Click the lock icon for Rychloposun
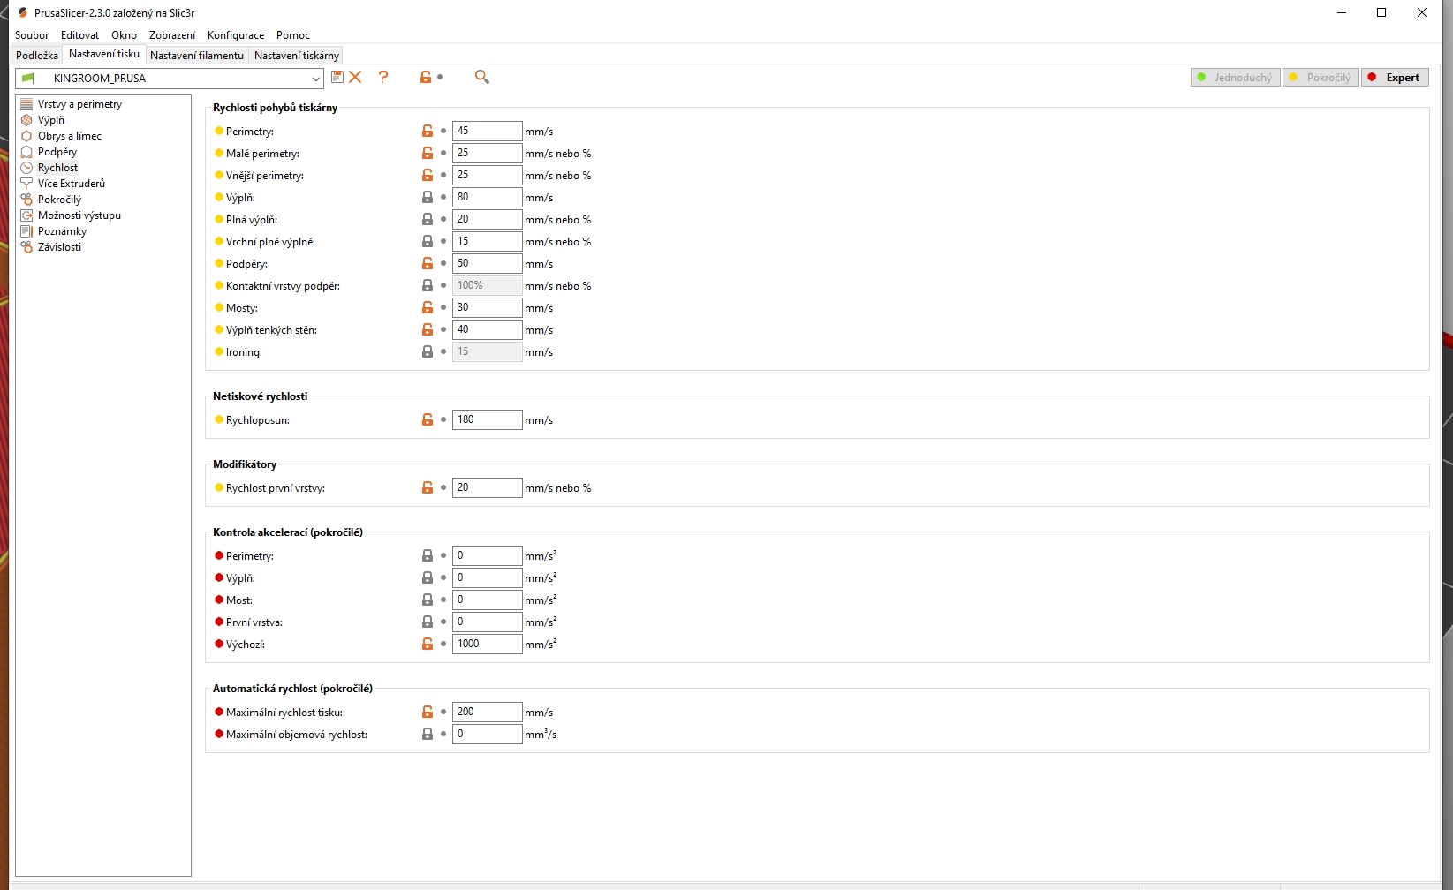Screen dimensions: 1453x890 [x=428, y=420]
